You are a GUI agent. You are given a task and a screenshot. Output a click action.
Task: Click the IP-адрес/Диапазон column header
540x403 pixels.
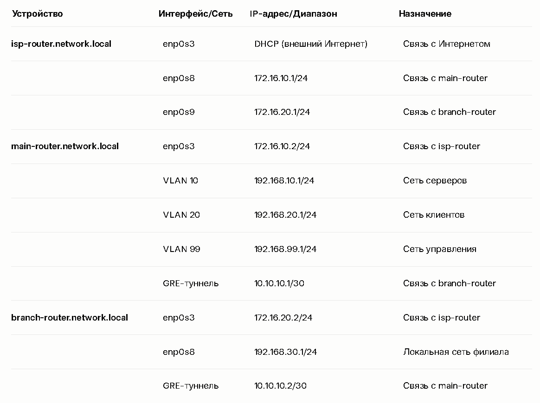[293, 14]
